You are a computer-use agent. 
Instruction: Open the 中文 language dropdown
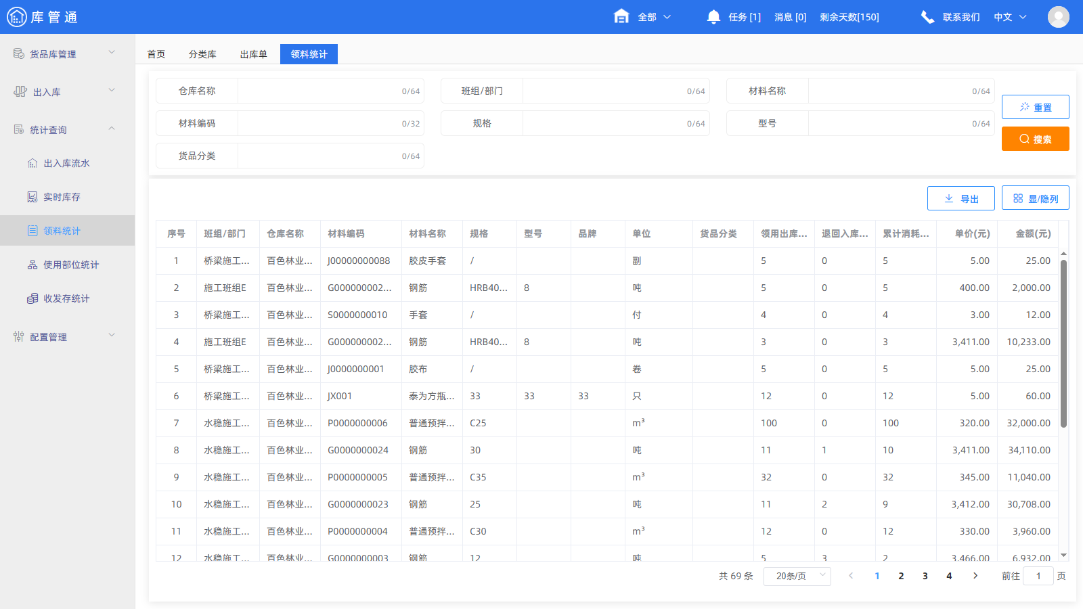[1009, 17]
